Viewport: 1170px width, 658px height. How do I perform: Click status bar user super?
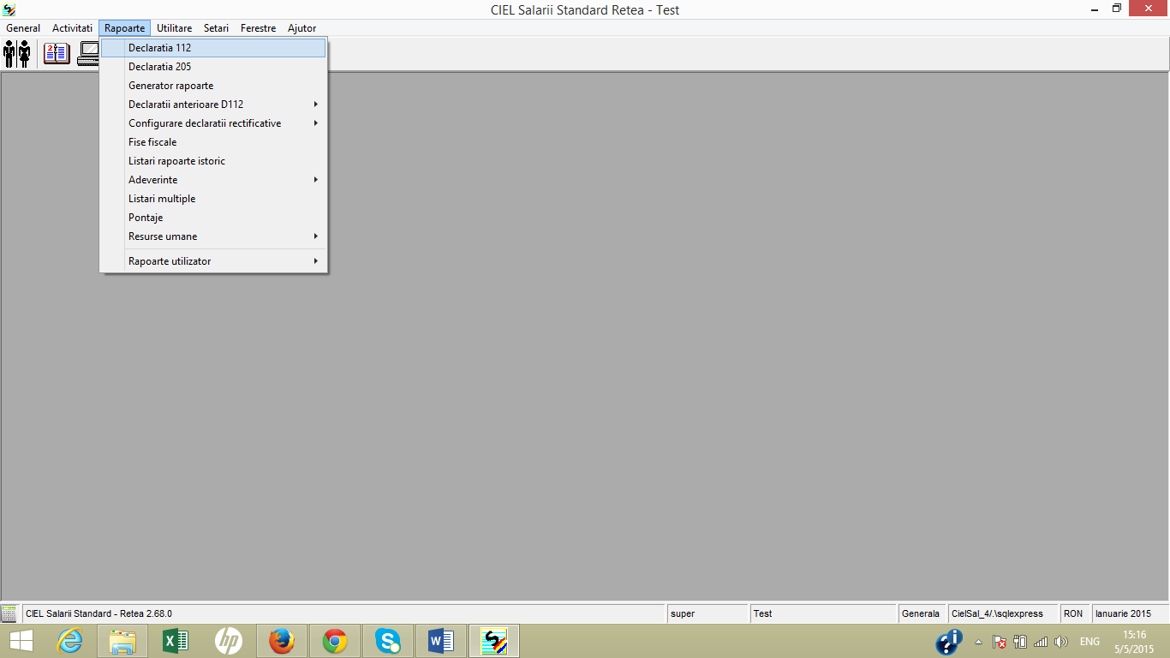683,613
